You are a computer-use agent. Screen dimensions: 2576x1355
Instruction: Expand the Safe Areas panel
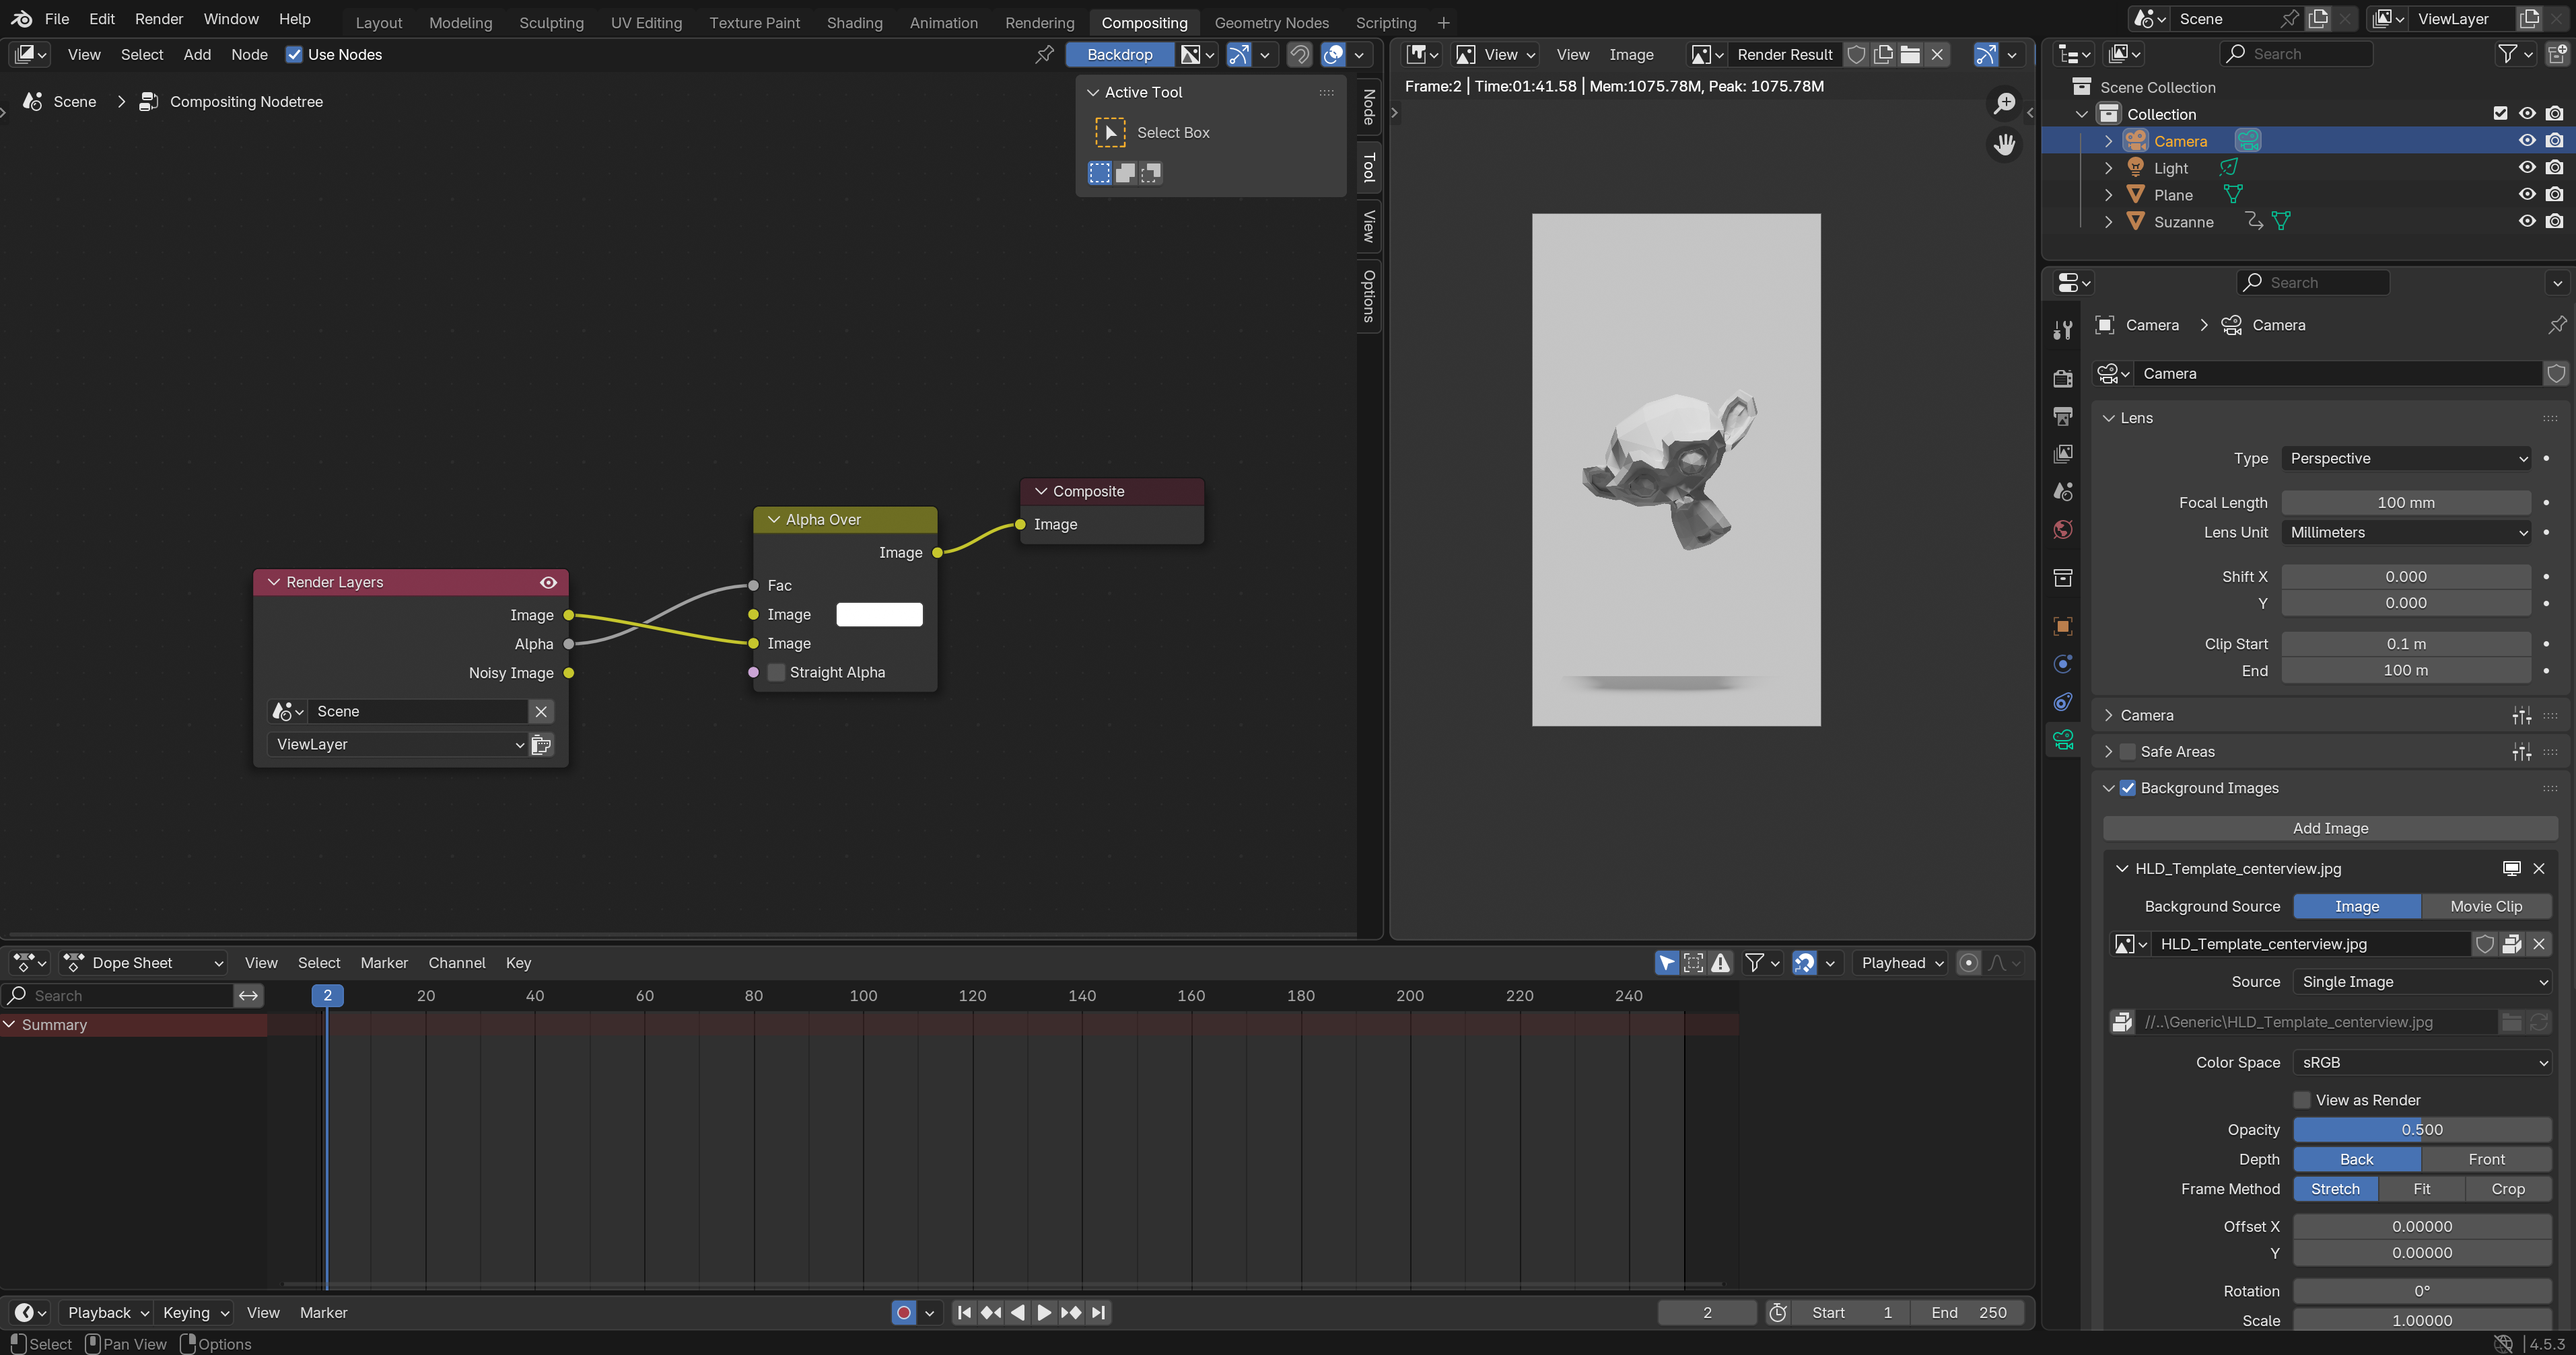click(2108, 752)
